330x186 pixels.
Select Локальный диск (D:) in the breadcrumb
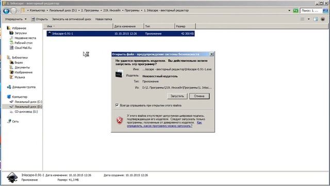click(63, 10)
